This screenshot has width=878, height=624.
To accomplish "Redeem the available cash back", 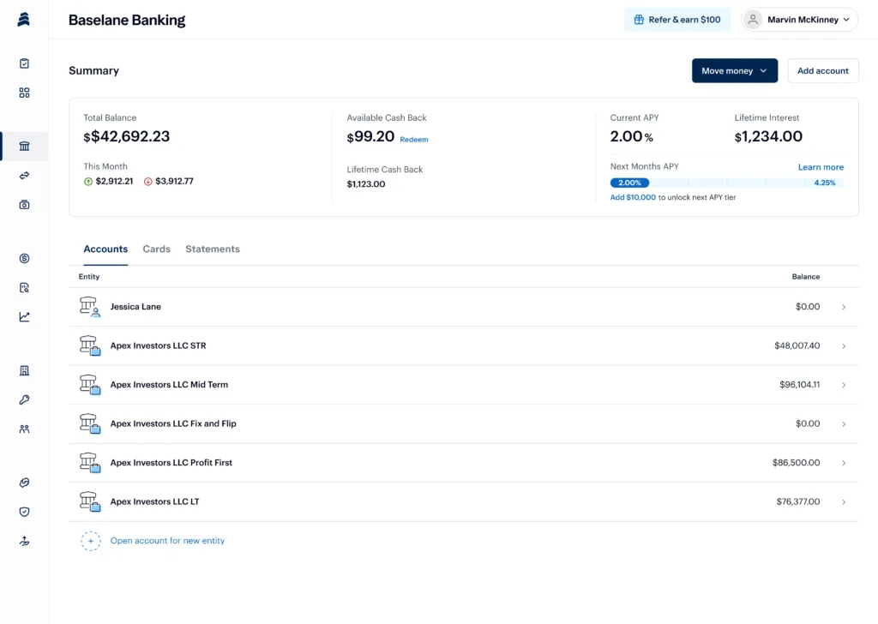I will tap(414, 139).
